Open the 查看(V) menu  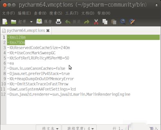[x=40, y=13]
